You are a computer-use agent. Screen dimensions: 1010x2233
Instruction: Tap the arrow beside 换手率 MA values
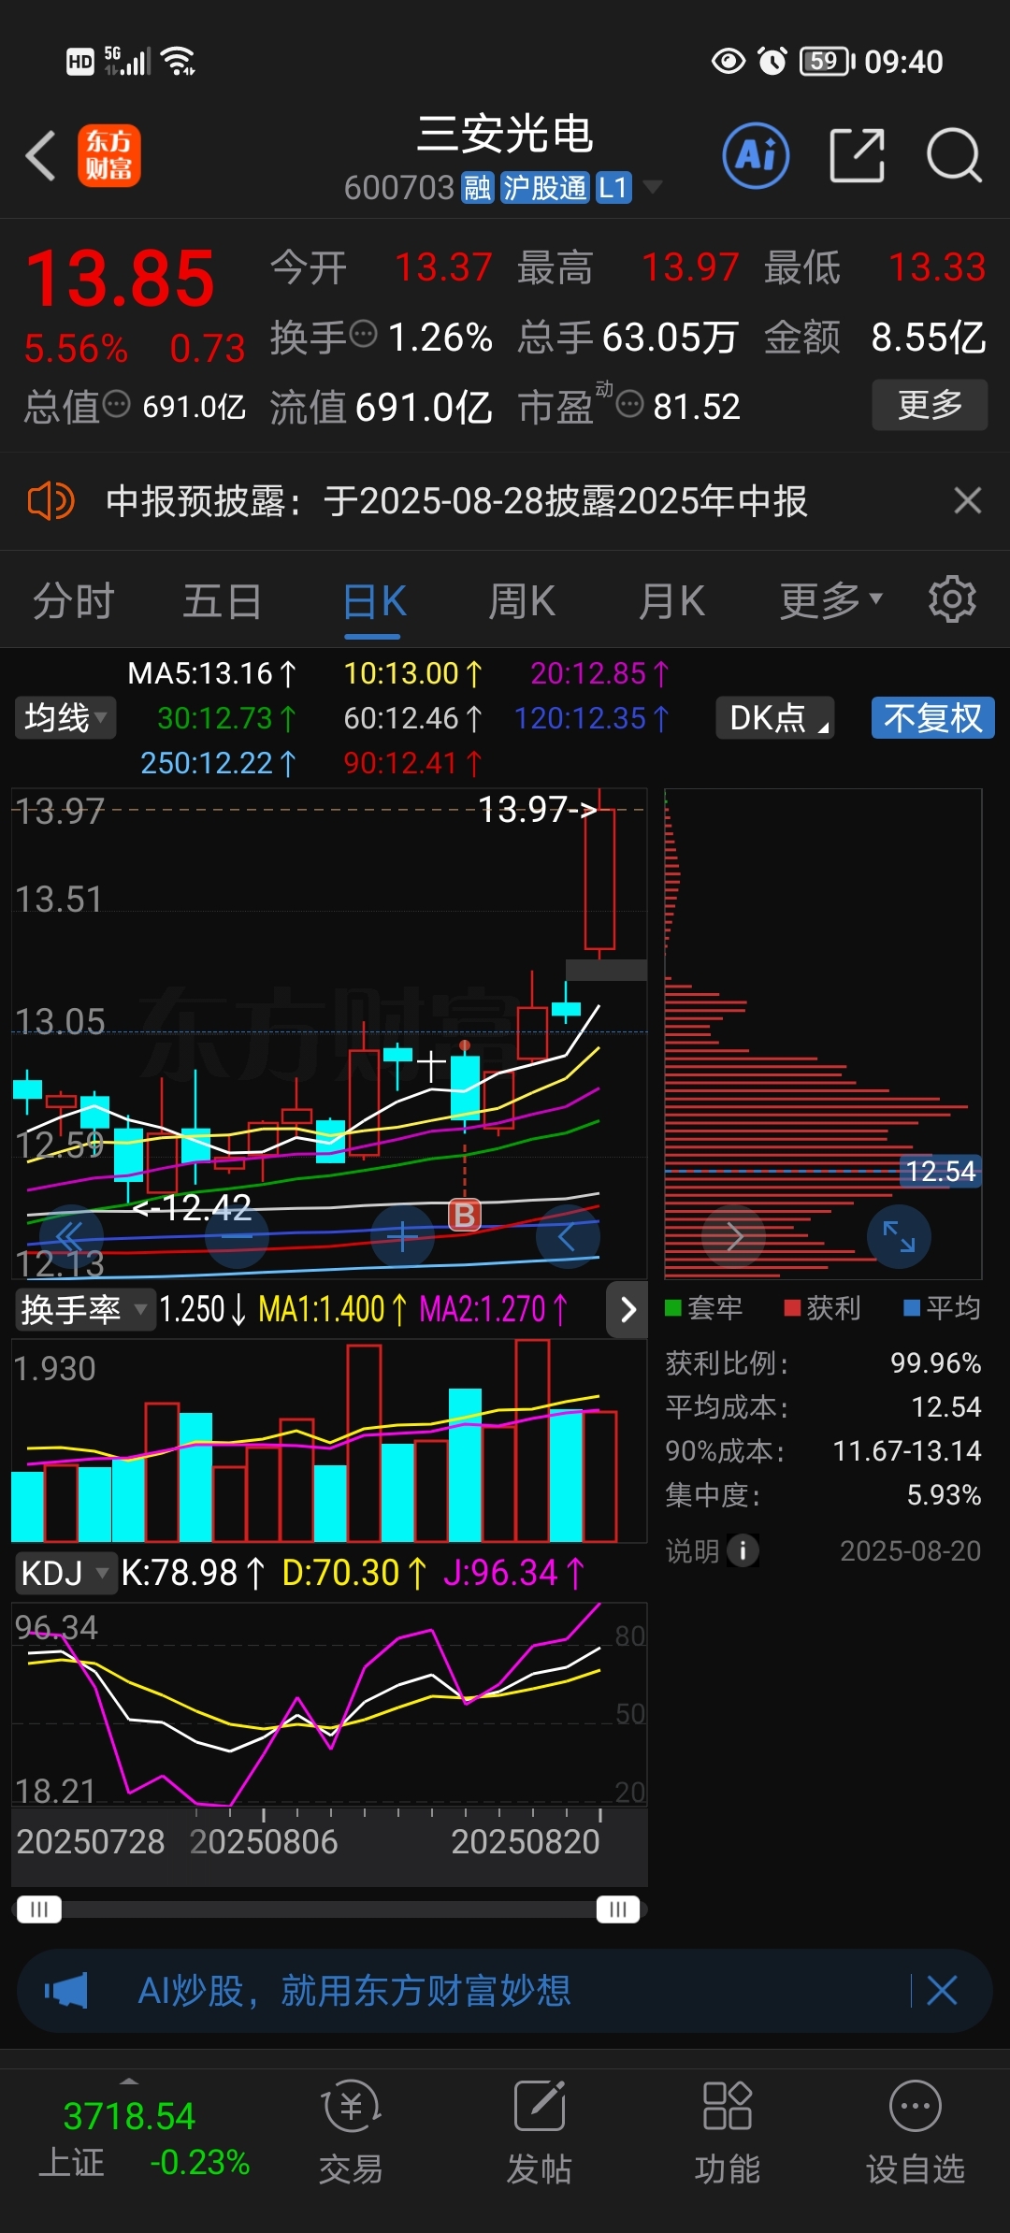[x=628, y=1309]
